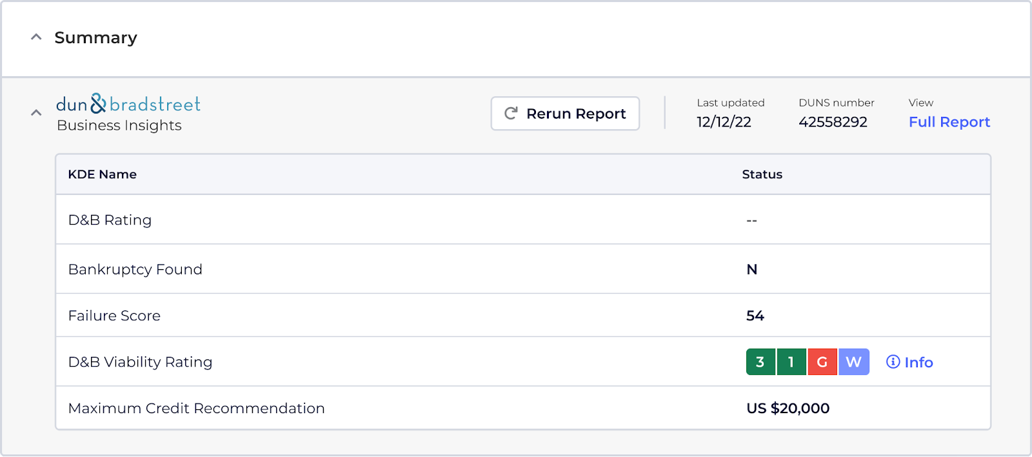
Task: Click the blue 'W' viability badge
Action: 853,362
